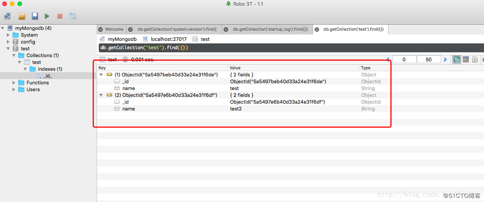This screenshot has height=202, width=484.
Task: Close the startup_log query tab
Action: tap(226, 29)
